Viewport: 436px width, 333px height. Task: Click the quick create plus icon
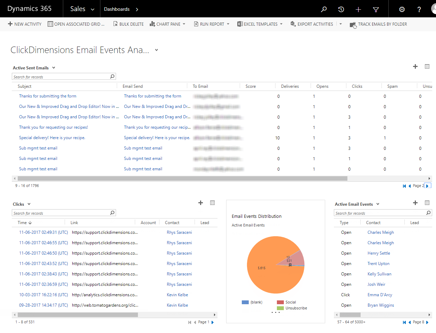[x=359, y=9]
